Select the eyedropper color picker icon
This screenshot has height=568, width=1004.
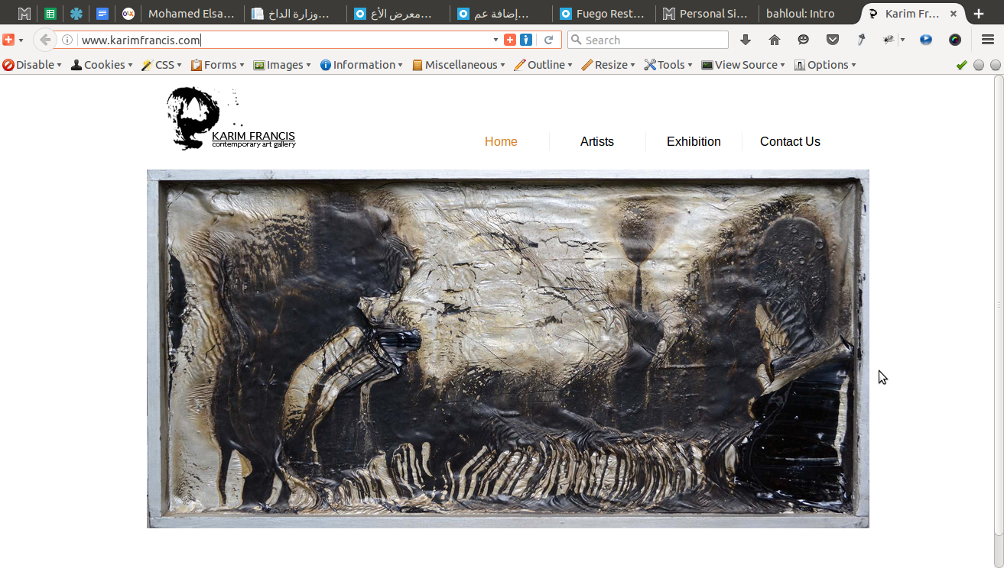861,40
